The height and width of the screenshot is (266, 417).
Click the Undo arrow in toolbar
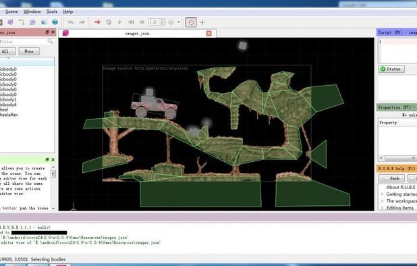pyautogui.click(x=70, y=22)
